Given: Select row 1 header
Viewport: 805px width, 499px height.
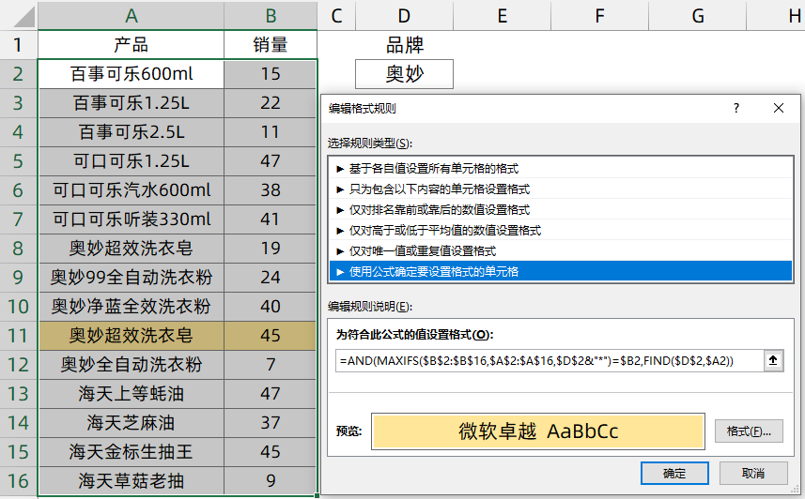Looking at the screenshot, I should click(18, 45).
